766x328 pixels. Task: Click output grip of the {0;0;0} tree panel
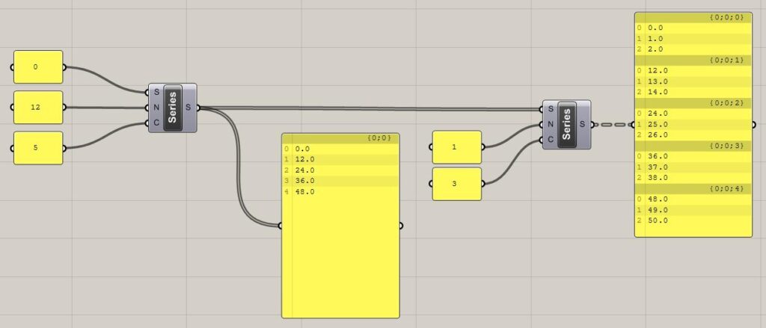[x=753, y=125]
